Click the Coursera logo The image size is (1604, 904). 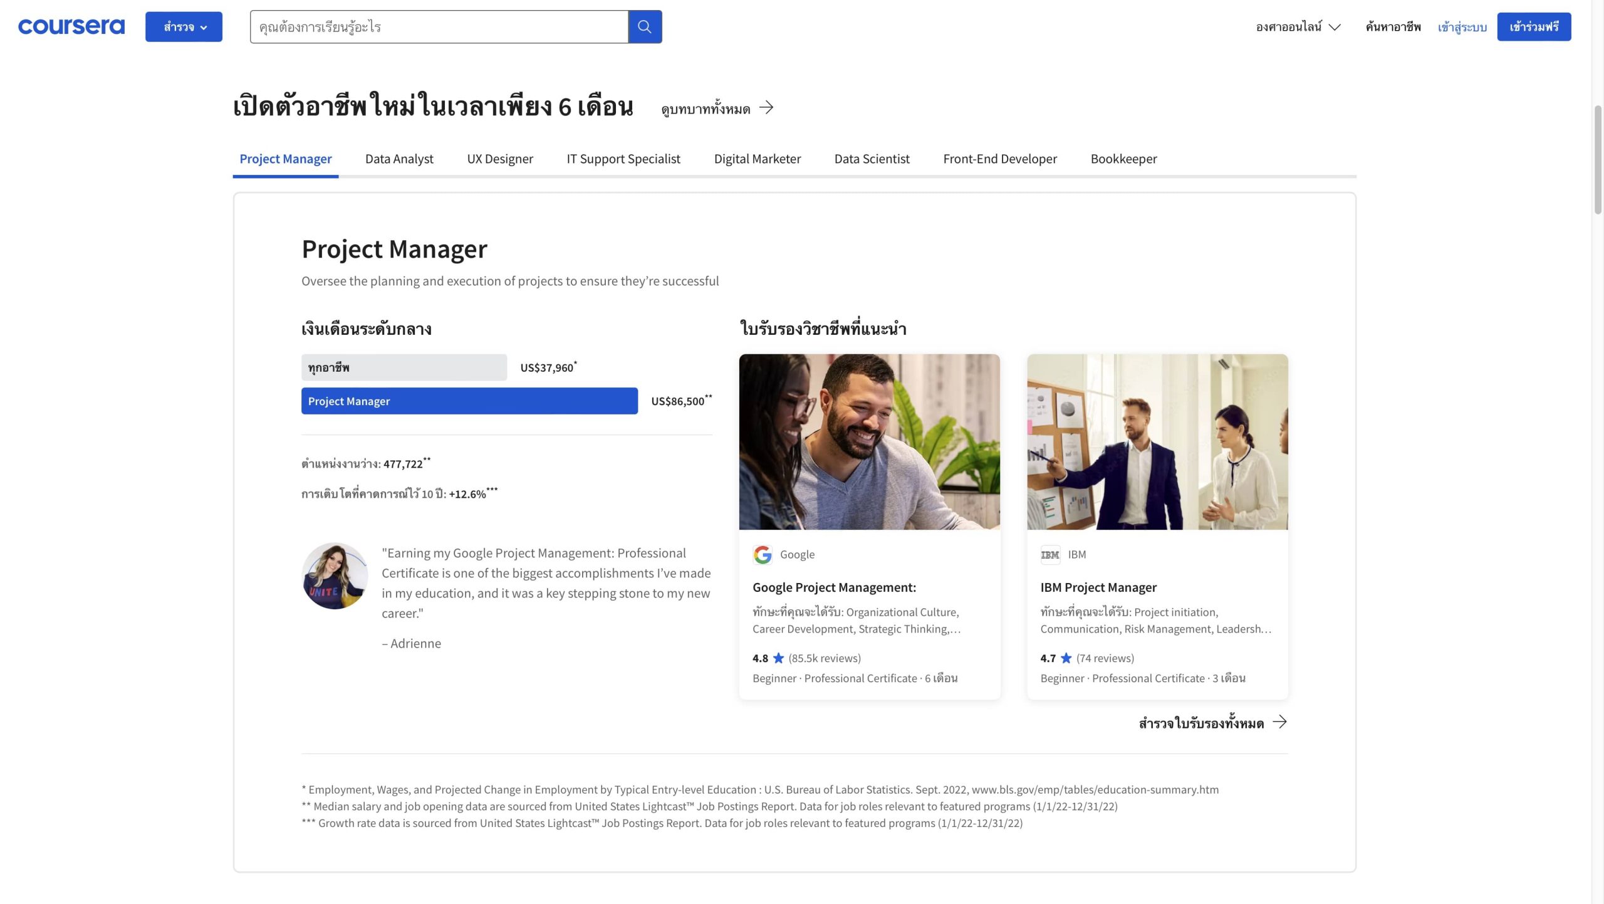(71, 26)
